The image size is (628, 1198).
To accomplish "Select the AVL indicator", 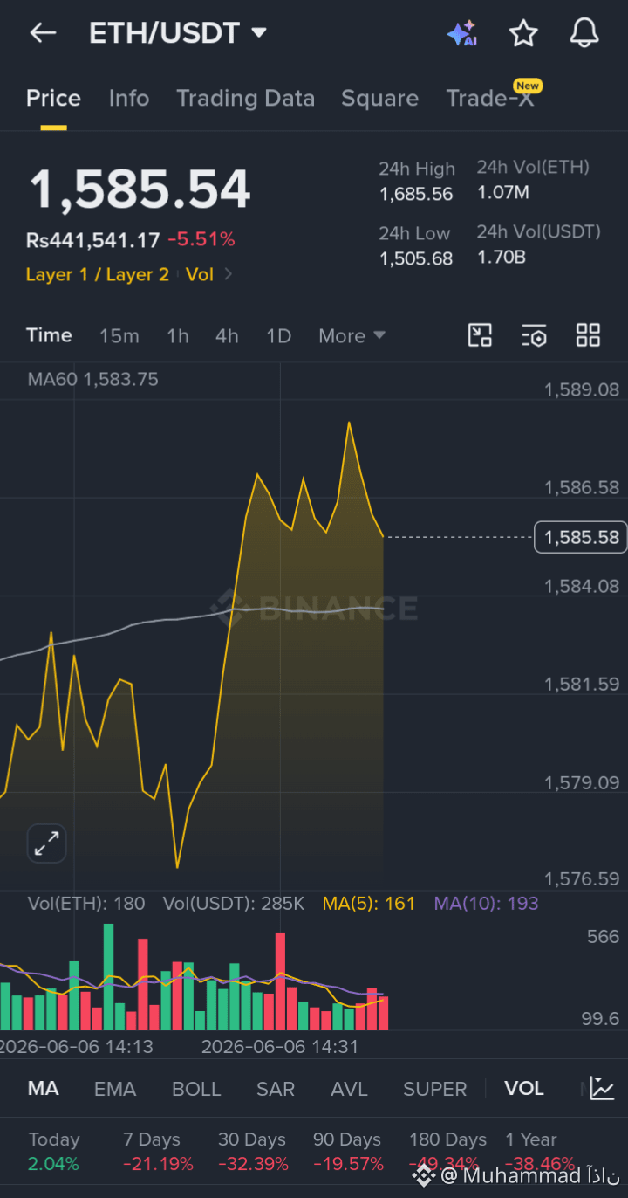I will pyautogui.click(x=349, y=1089).
